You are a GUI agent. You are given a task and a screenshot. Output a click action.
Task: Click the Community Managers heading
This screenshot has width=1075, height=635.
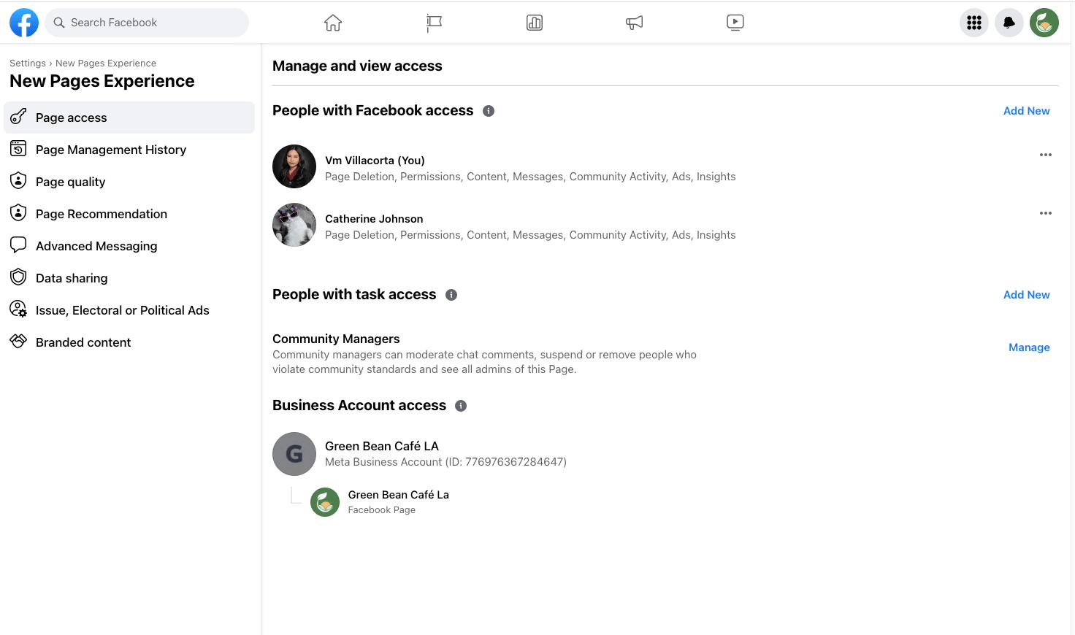pyautogui.click(x=336, y=339)
